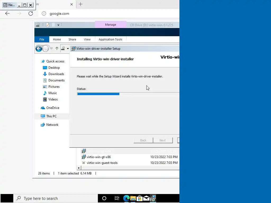Click the CD drive icon in address bar

pyautogui.click(x=63, y=49)
